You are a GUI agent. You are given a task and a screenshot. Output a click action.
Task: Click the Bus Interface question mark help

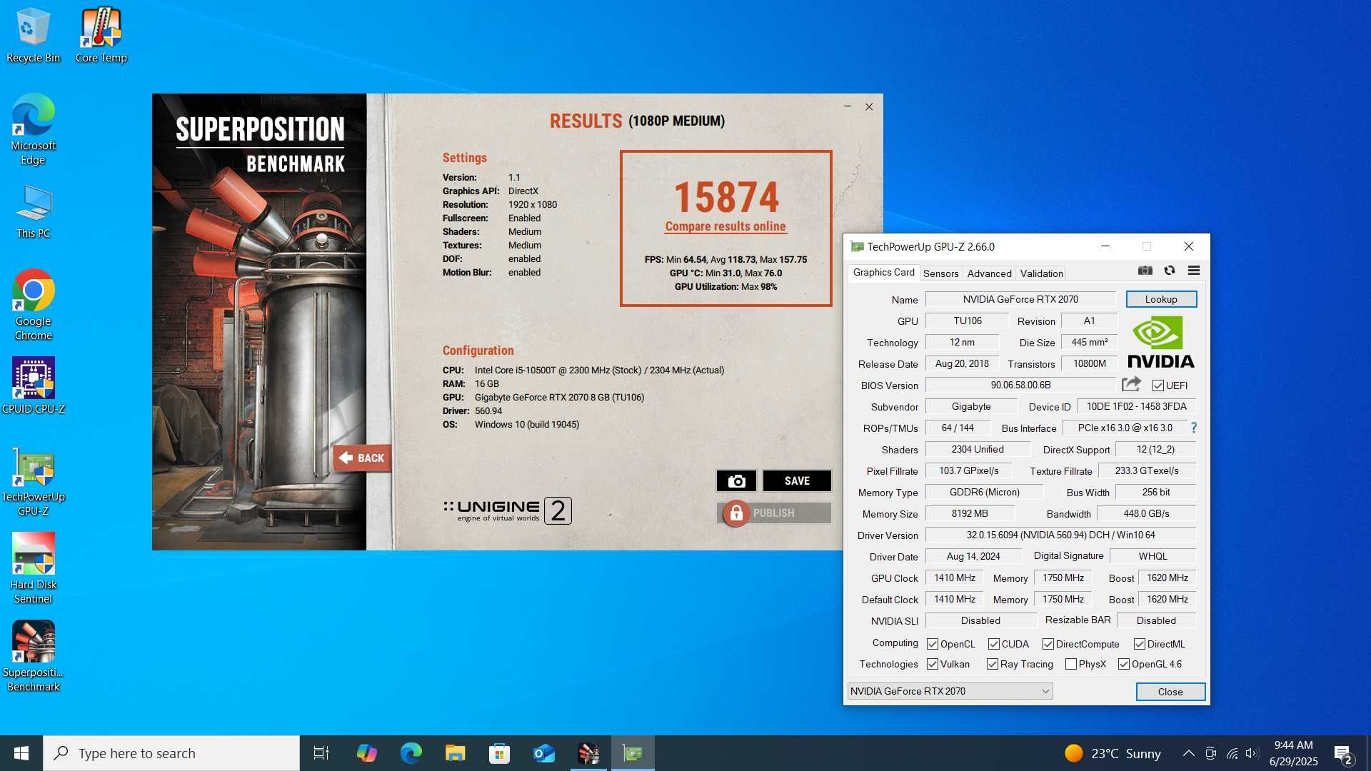pos(1194,428)
